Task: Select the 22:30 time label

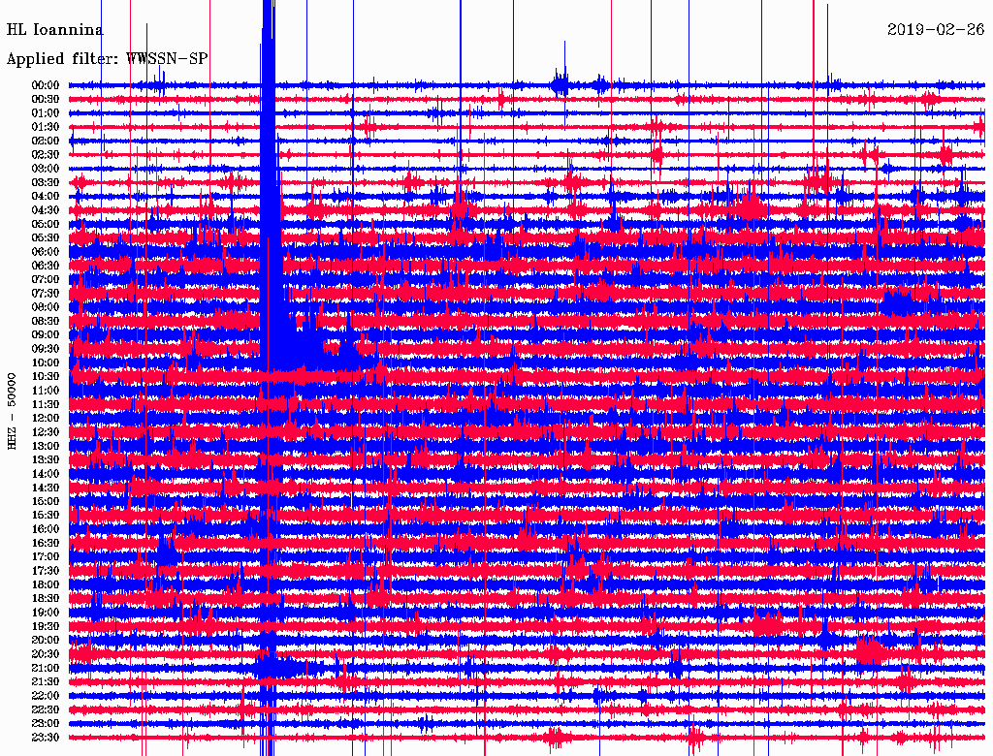Action: click(x=46, y=709)
